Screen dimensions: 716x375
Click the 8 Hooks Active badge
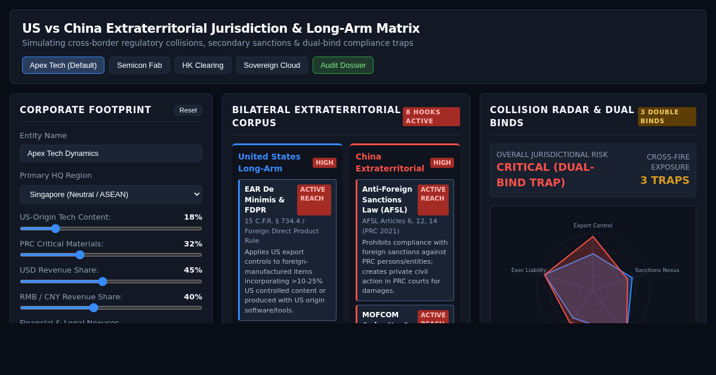[x=431, y=117]
